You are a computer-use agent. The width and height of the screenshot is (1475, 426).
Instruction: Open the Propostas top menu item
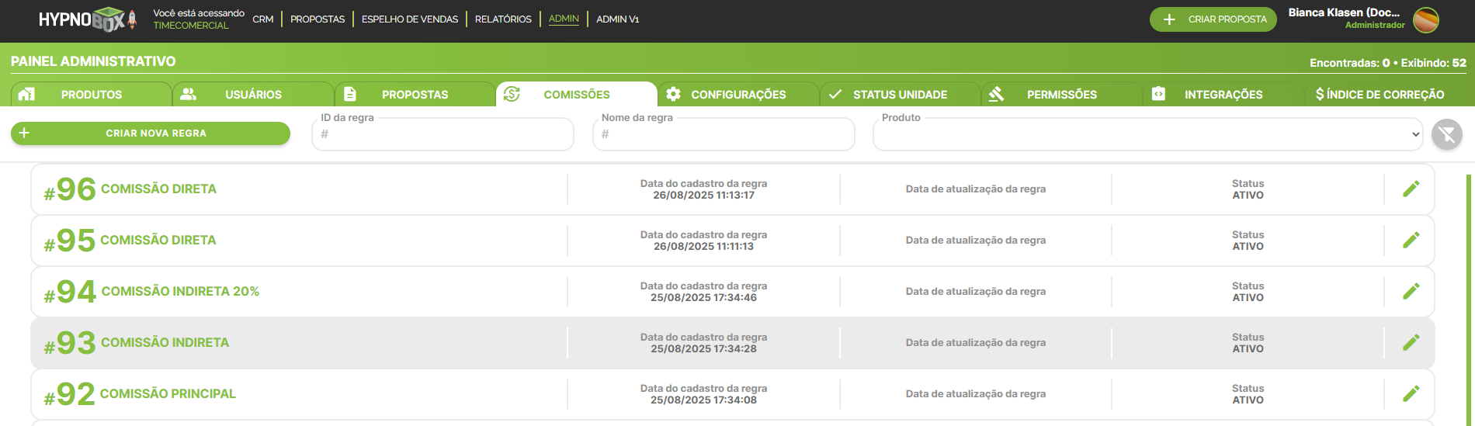coord(318,19)
